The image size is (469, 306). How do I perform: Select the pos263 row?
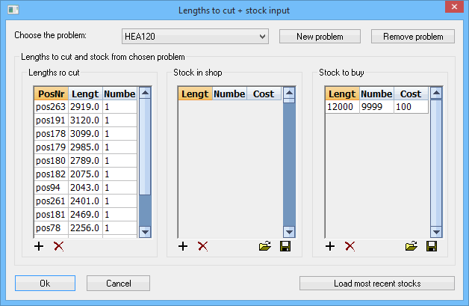click(x=51, y=108)
